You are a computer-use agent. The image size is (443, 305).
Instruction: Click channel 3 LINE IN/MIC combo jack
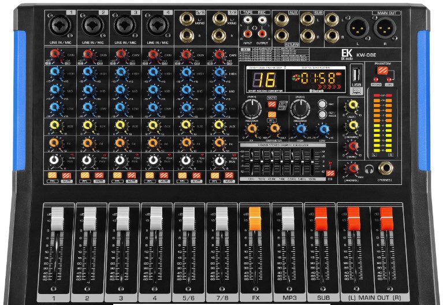click(125, 25)
